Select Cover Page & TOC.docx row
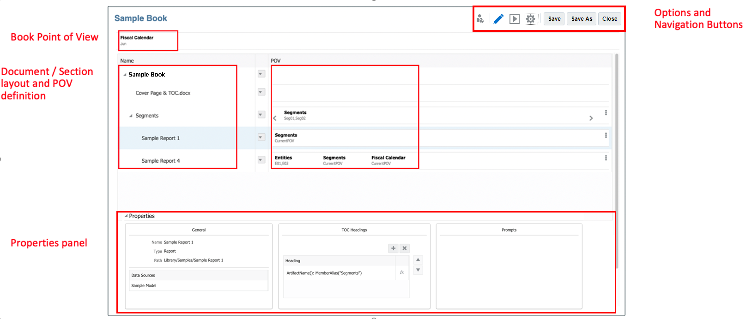The width and height of the screenshot is (746, 319). (163, 93)
